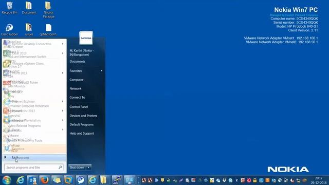Open Outlook from the taskbar
The image size is (329, 185).
[x=33, y=180]
